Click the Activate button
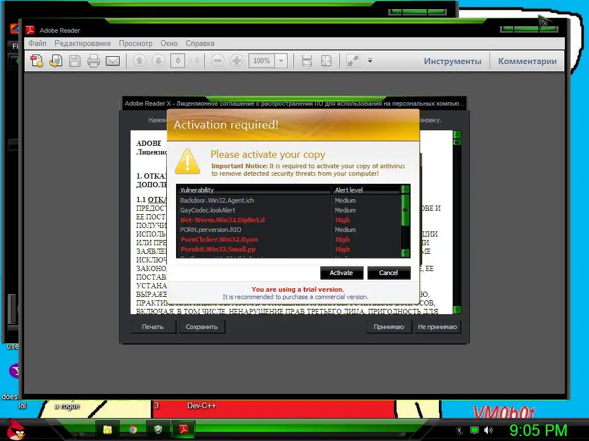The width and height of the screenshot is (589, 441). tap(342, 273)
